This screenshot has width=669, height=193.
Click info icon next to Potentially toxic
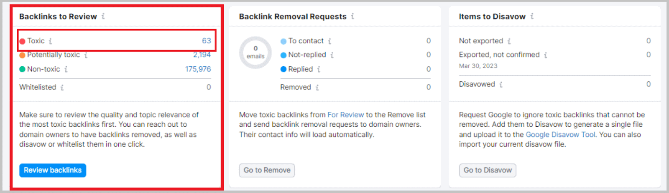[86, 55]
